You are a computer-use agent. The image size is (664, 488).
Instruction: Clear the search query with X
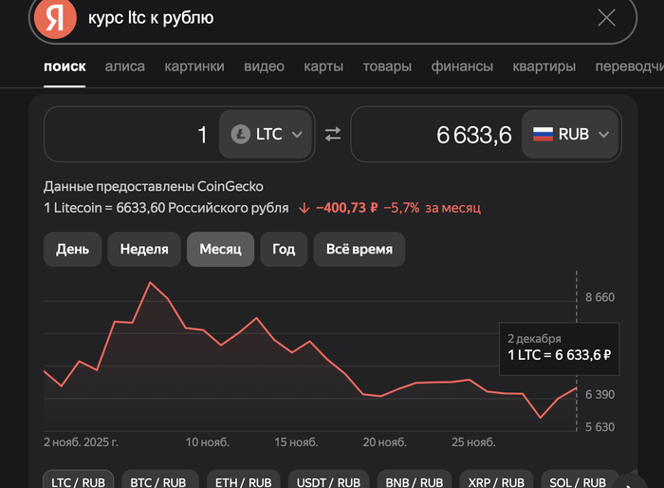pos(607,18)
